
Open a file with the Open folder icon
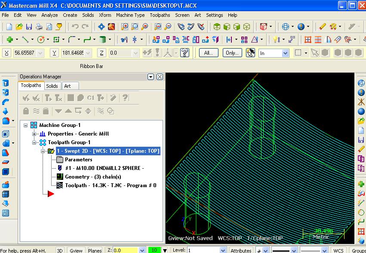coord(19,27)
